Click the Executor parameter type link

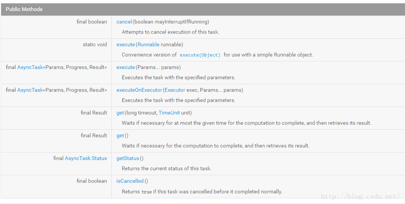pos(175,90)
